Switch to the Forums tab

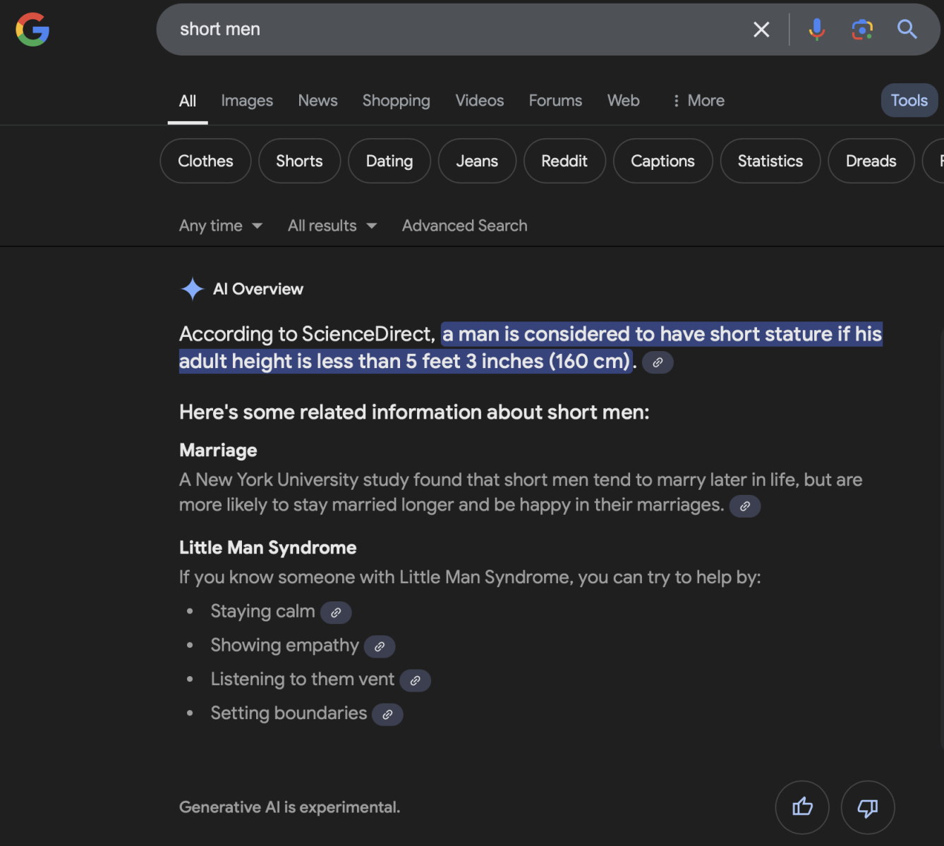(555, 101)
